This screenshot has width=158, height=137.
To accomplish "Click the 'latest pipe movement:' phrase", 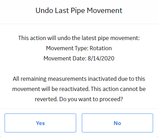I will pos(111,38).
